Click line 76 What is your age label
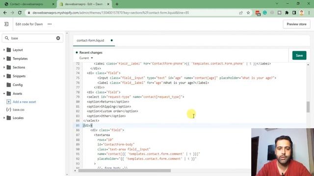The width and height of the screenshot is (314, 176). point(153,83)
